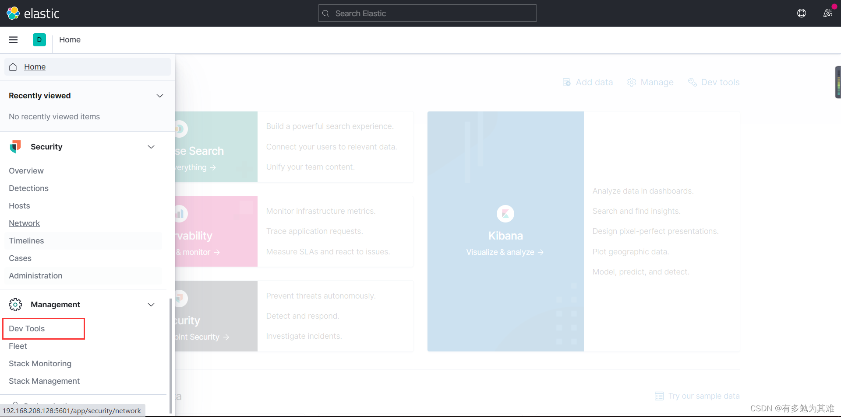Click 'Prevent threats autonomously.' text

(x=321, y=296)
